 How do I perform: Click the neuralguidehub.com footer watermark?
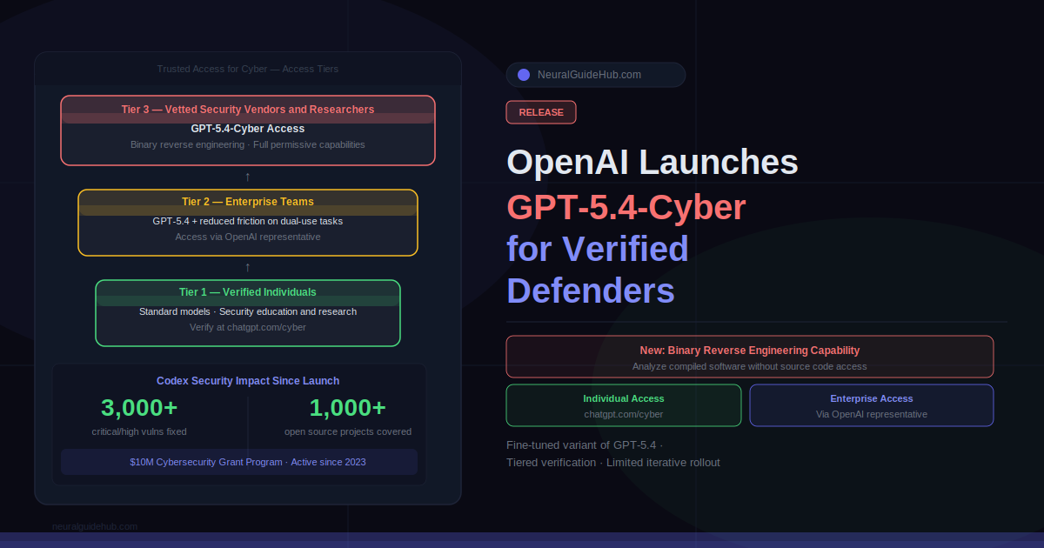point(95,526)
